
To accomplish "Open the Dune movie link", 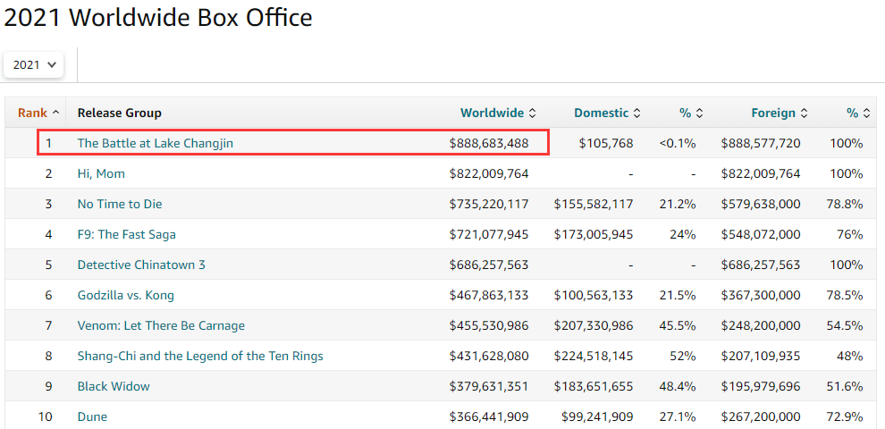I will click(x=93, y=416).
